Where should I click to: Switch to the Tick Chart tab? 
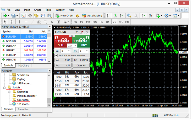(x=23, y=65)
